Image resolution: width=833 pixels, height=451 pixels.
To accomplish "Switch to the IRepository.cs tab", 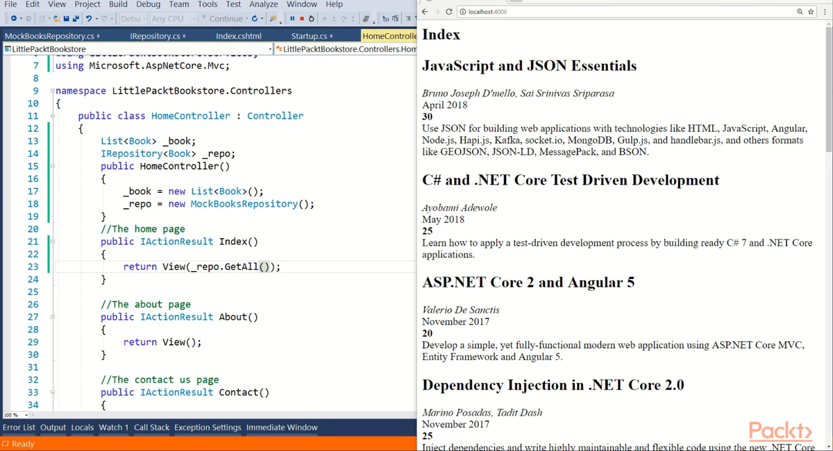I will pyautogui.click(x=155, y=36).
